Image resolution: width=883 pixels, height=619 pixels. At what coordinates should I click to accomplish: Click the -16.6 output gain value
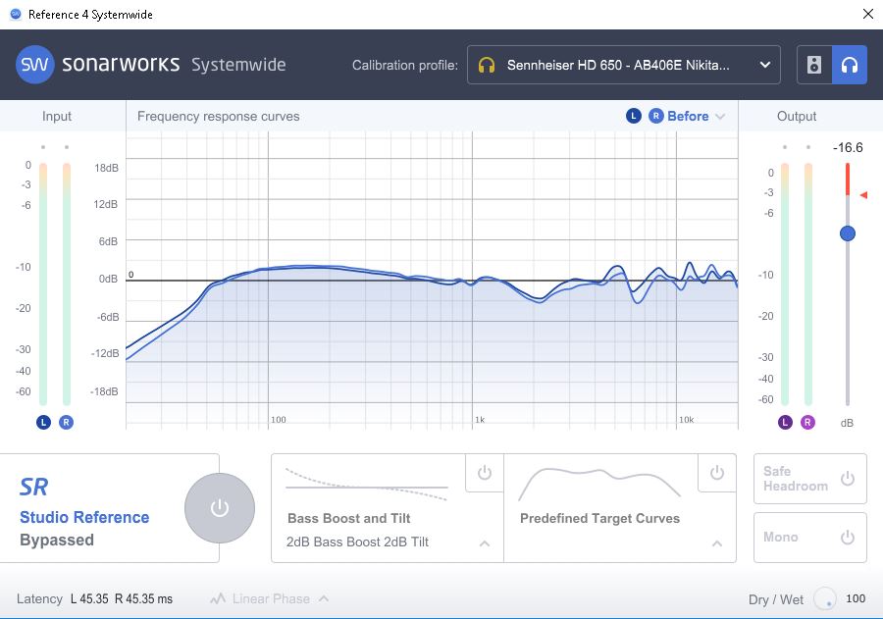tap(848, 147)
